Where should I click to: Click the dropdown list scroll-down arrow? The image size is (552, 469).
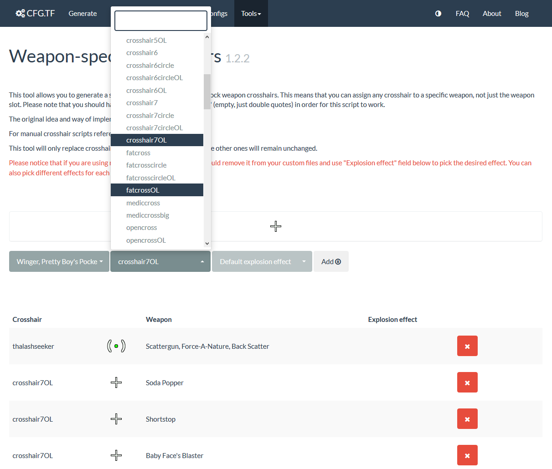[x=207, y=244]
